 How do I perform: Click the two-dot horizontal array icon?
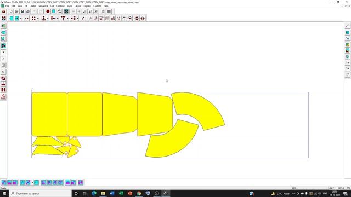(x=27, y=18)
